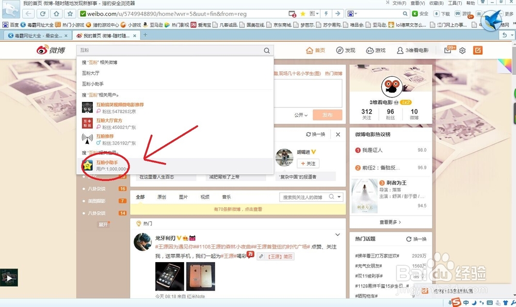Reload the page with the browser refresh icon
Image resolution: width=516 pixels, height=307 pixels.
tap(43, 14)
